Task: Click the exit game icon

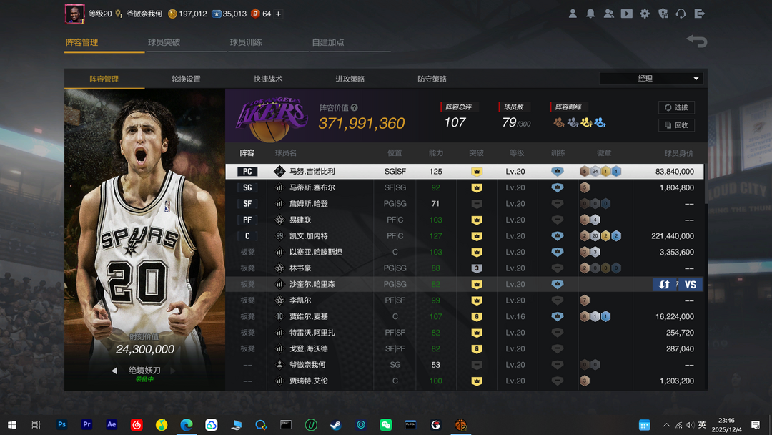Action: click(x=700, y=14)
